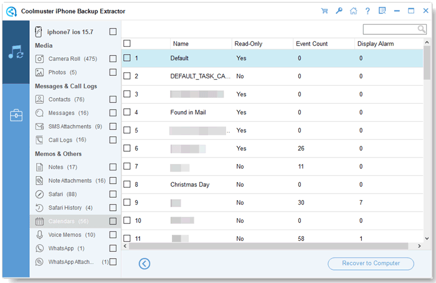Open the Photos (5) category
This screenshot has width=436, height=283.
[x=62, y=73]
